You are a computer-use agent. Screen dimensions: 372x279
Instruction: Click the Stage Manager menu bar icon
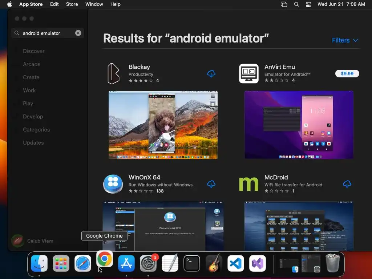(x=284, y=4)
